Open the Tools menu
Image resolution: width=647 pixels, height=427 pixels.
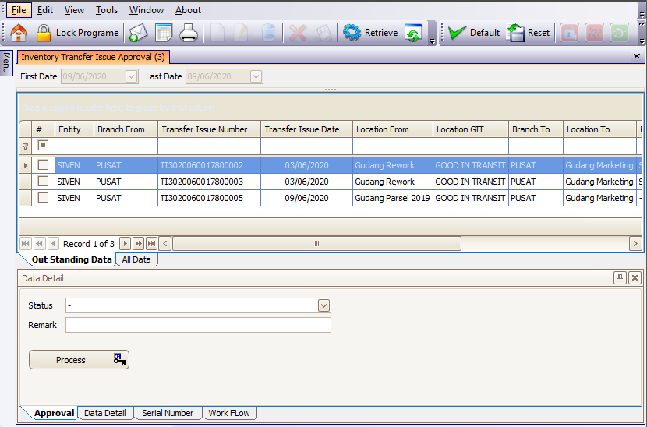click(x=107, y=10)
